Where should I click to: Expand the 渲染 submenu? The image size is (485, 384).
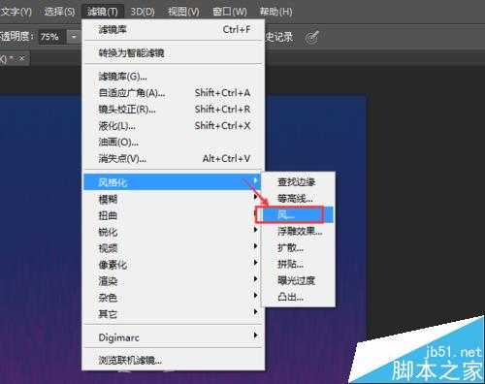click(x=172, y=281)
